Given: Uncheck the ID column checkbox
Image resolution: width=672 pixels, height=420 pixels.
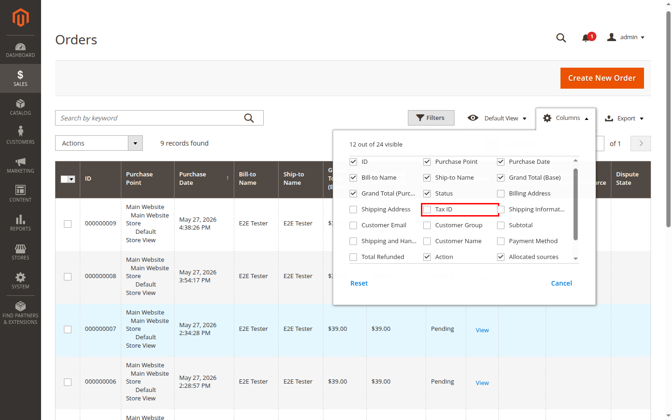Looking at the screenshot, I should click(x=353, y=162).
